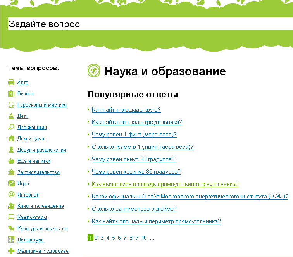The height and width of the screenshot is (257, 293).
Task: Go to Кино и телевидение topic
Action: click(41, 206)
